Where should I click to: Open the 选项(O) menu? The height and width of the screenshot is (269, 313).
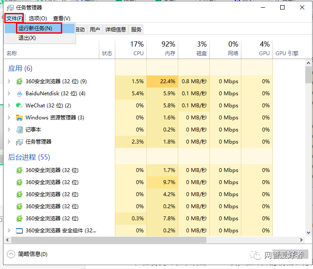38,19
